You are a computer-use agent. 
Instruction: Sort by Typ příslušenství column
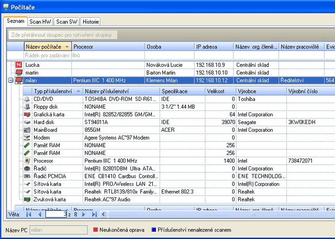pos(57,92)
